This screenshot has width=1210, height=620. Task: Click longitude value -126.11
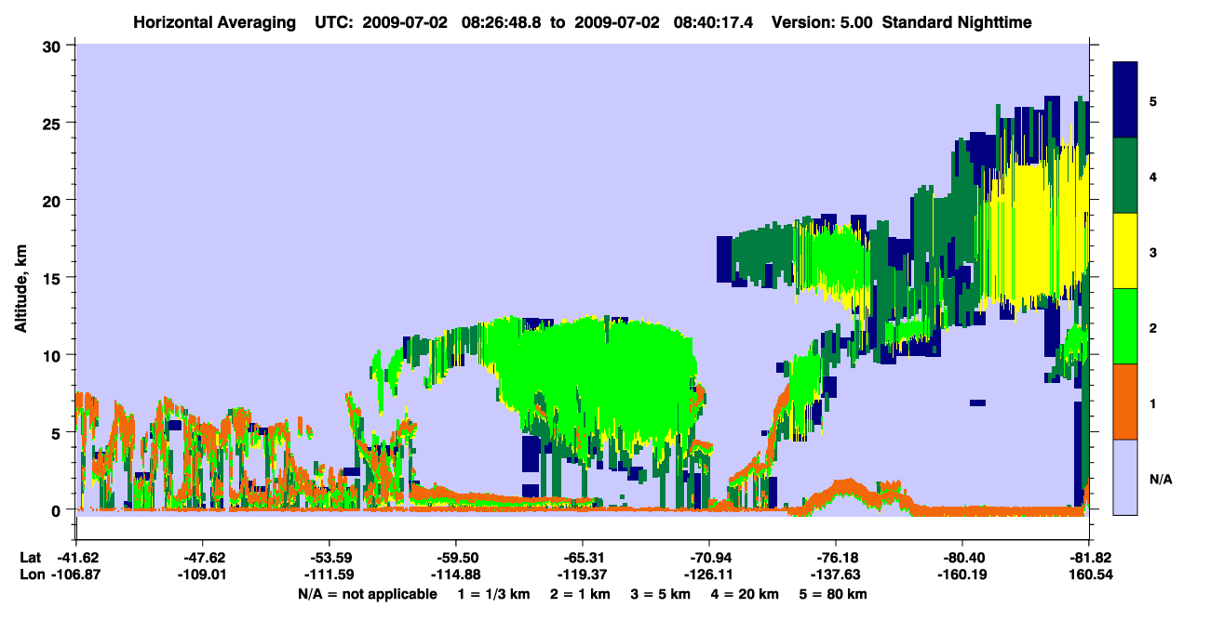click(709, 575)
